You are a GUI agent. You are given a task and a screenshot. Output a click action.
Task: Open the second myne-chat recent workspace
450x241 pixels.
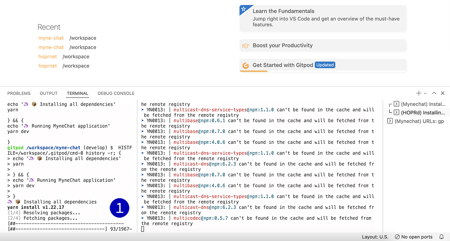click(x=51, y=47)
